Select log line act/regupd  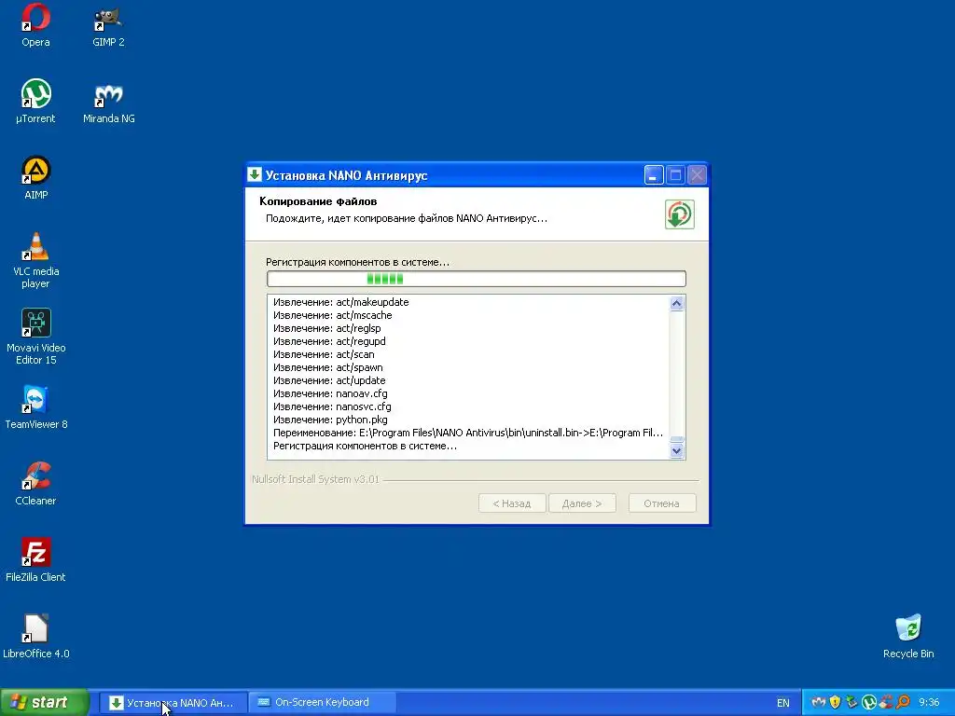[x=329, y=341]
